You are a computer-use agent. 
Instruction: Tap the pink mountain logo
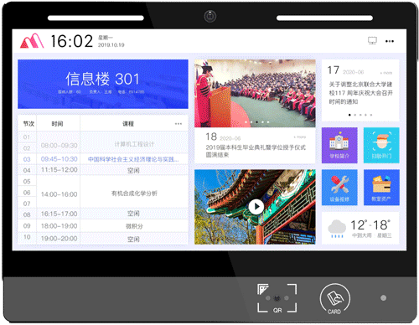tap(32, 41)
